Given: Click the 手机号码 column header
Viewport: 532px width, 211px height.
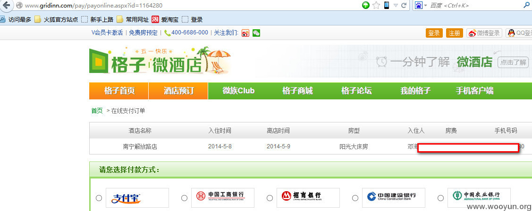Looking at the screenshot, I should [506, 131].
